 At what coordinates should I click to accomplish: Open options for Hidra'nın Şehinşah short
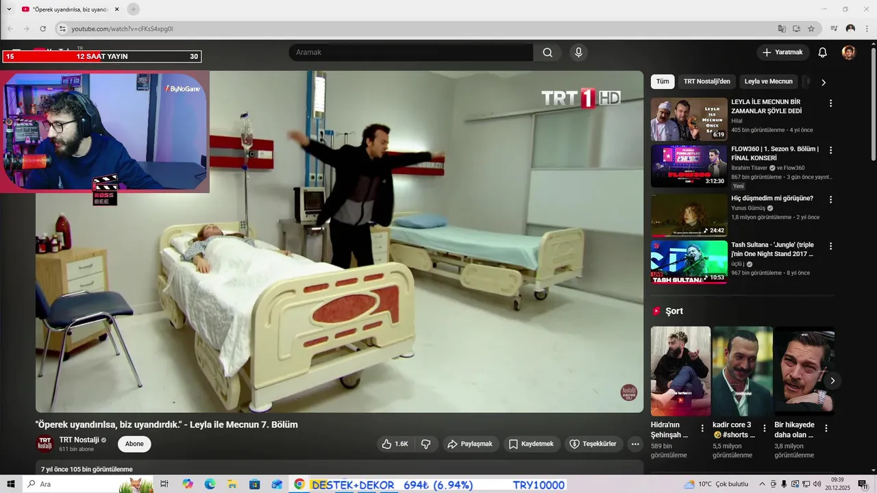[x=702, y=429]
